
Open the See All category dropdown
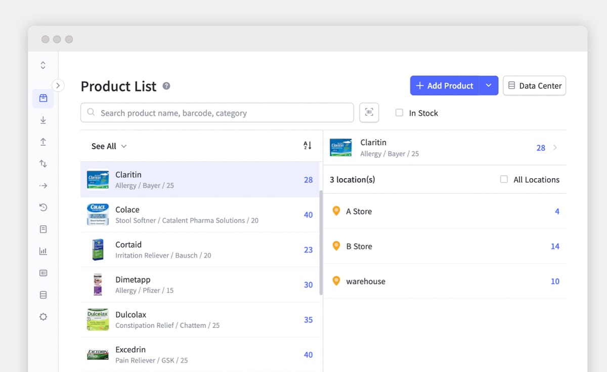108,146
